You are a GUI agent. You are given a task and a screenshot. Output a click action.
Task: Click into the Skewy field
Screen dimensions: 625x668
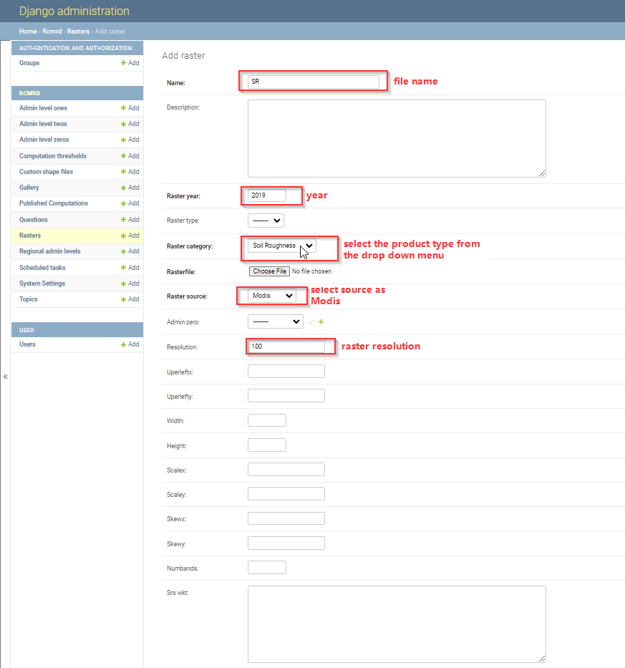pos(286,543)
